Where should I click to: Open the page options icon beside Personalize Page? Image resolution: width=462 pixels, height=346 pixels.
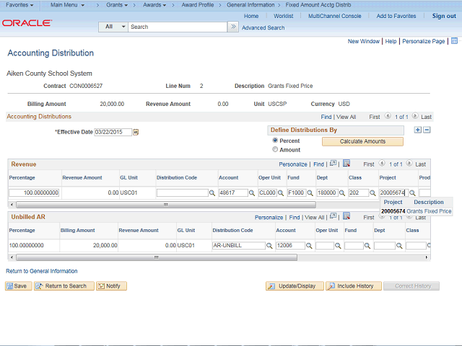(454, 41)
